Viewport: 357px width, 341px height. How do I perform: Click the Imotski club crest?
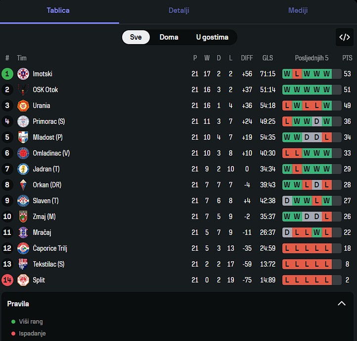tap(23, 74)
